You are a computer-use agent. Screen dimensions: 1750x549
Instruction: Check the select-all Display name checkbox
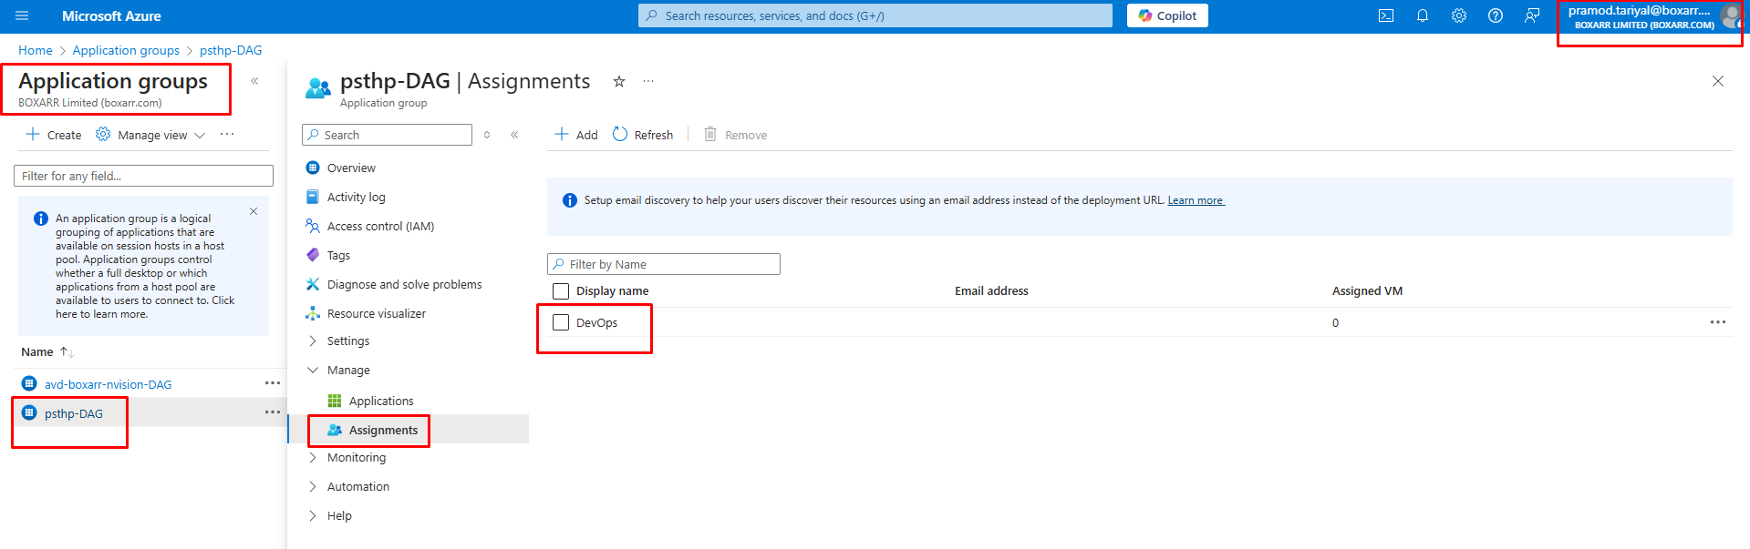[x=561, y=290]
